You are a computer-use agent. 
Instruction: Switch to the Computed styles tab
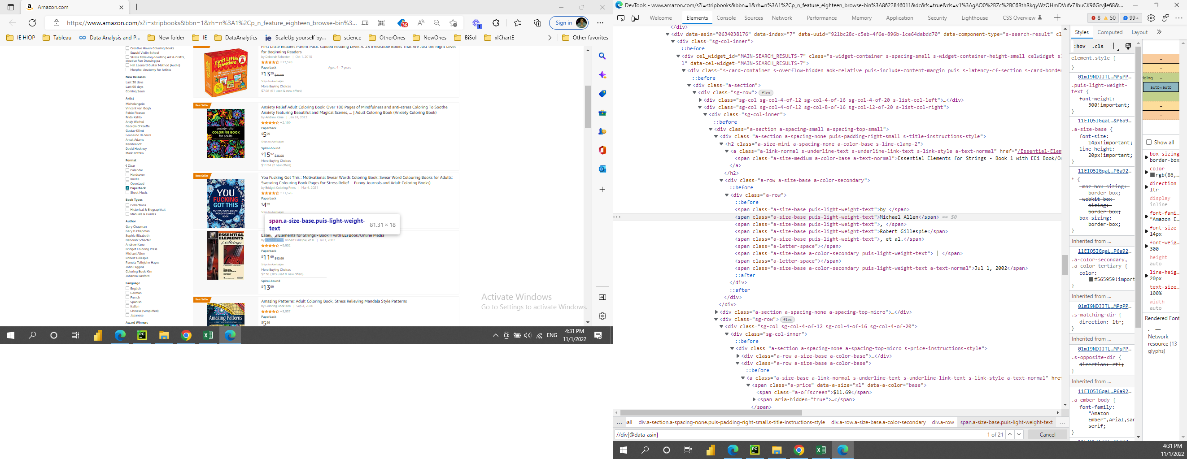click(x=1109, y=32)
